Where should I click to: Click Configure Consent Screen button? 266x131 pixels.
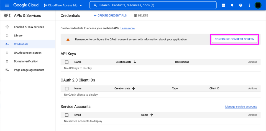pyautogui.click(x=234, y=39)
